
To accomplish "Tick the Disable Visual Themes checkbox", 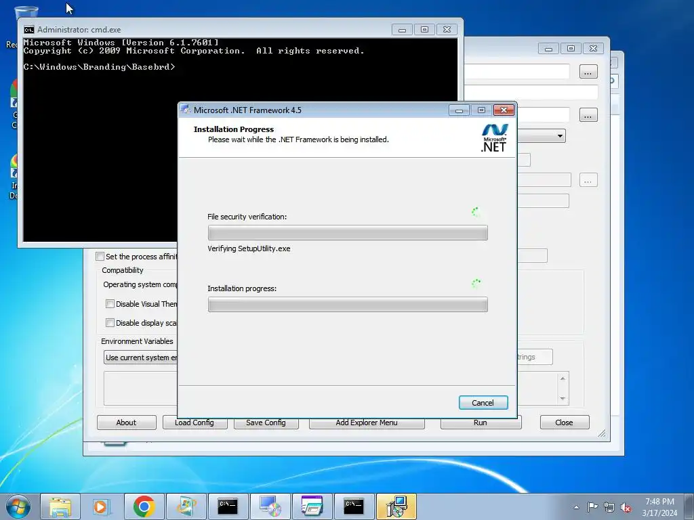I will point(110,304).
